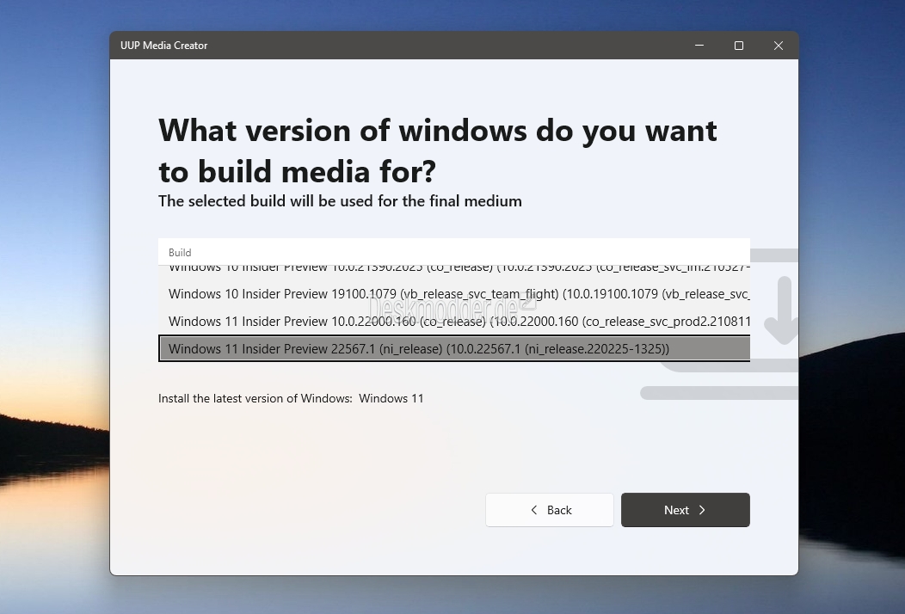Maximize the UUP Media Creator window
This screenshot has height=614, width=905.
coord(739,45)
